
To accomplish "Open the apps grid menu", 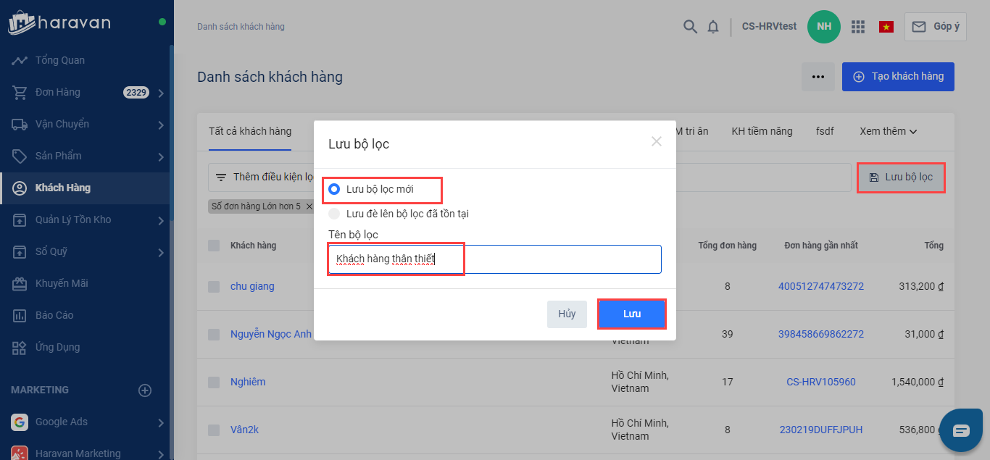I will pyautogui.click(x=858, y=27).
